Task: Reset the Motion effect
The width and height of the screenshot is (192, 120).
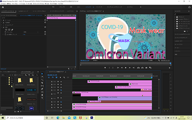Action: tap(45, 20)
